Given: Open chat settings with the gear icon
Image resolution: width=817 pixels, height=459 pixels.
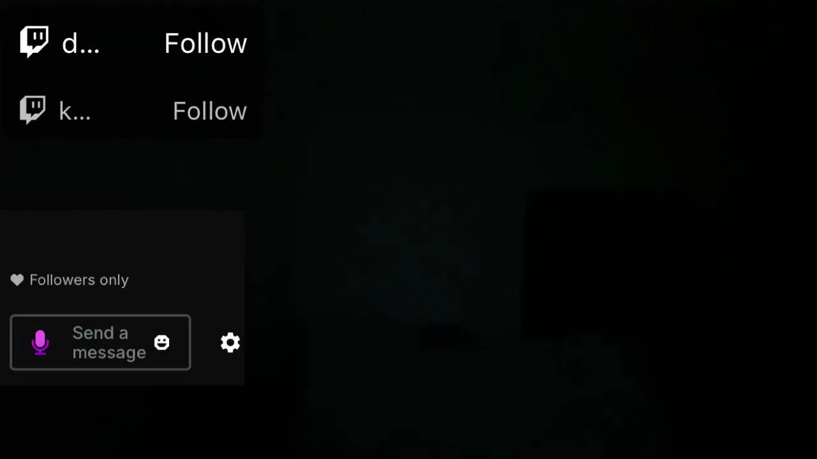Looking at the screenshot, I should point(230,343).
